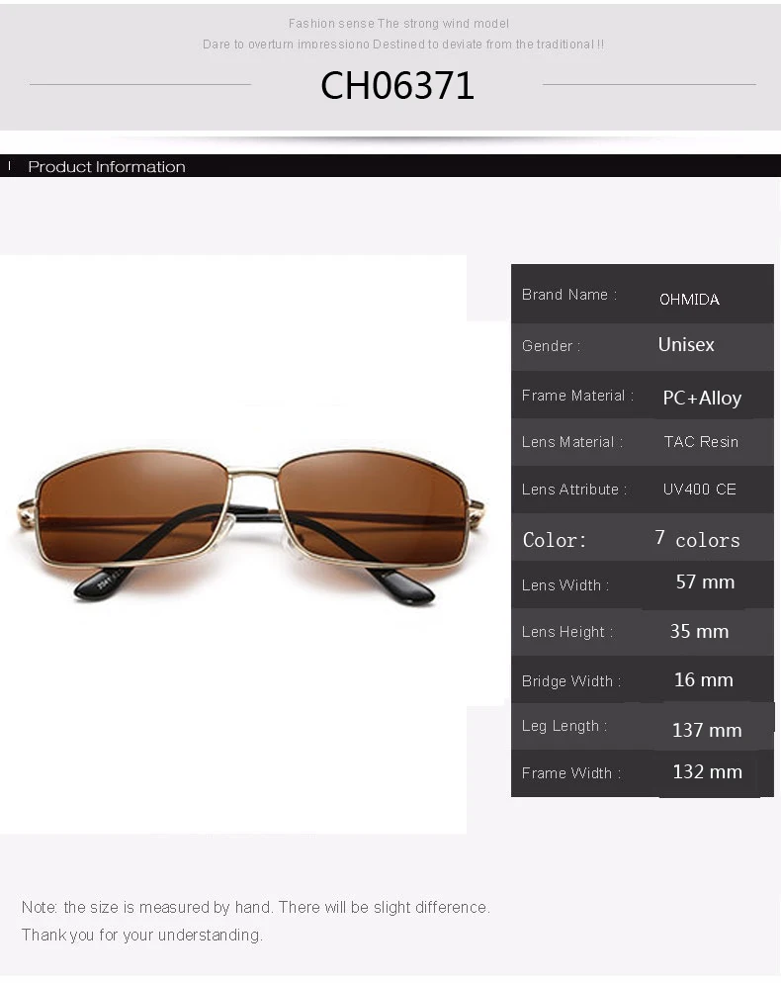The image size is (781, 983).
Task: Select the '35 mm' lens height value
Action: point(699,631)
